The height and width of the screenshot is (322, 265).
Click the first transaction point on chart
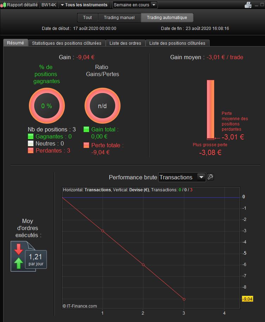tap(103, 231)
